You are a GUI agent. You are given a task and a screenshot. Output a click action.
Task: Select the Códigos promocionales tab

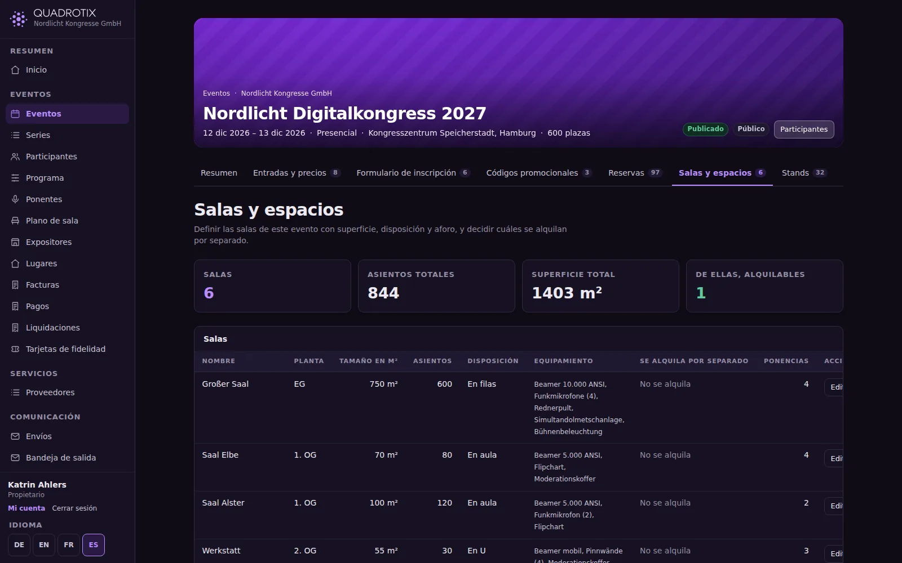[x=540, y=173]
